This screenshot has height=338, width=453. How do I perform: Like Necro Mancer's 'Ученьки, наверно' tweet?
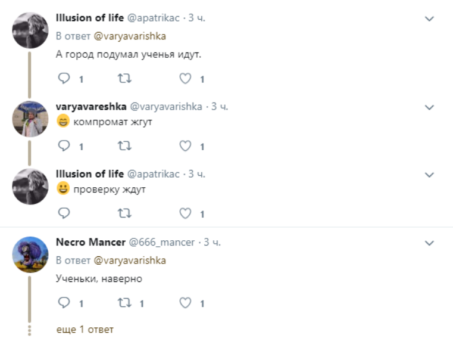coord(186,303)
